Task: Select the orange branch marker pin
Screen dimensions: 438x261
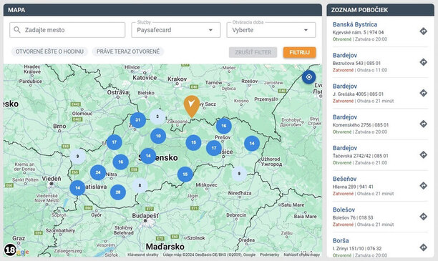Action: click(192, 107)
